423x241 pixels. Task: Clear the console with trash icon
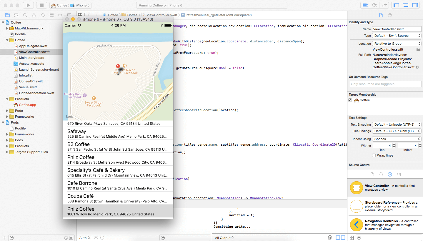click(330, 237)
